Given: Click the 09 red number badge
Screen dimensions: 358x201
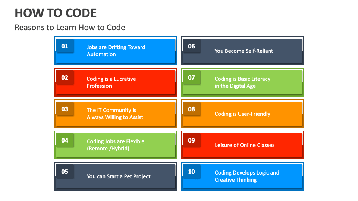Looking at the screenshot, I should pyautogui.click(x=191, y=140).
